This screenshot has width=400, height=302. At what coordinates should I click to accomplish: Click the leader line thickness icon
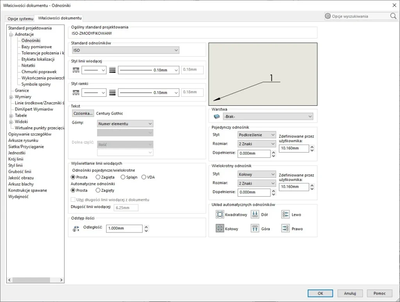[x=112, y=70]
